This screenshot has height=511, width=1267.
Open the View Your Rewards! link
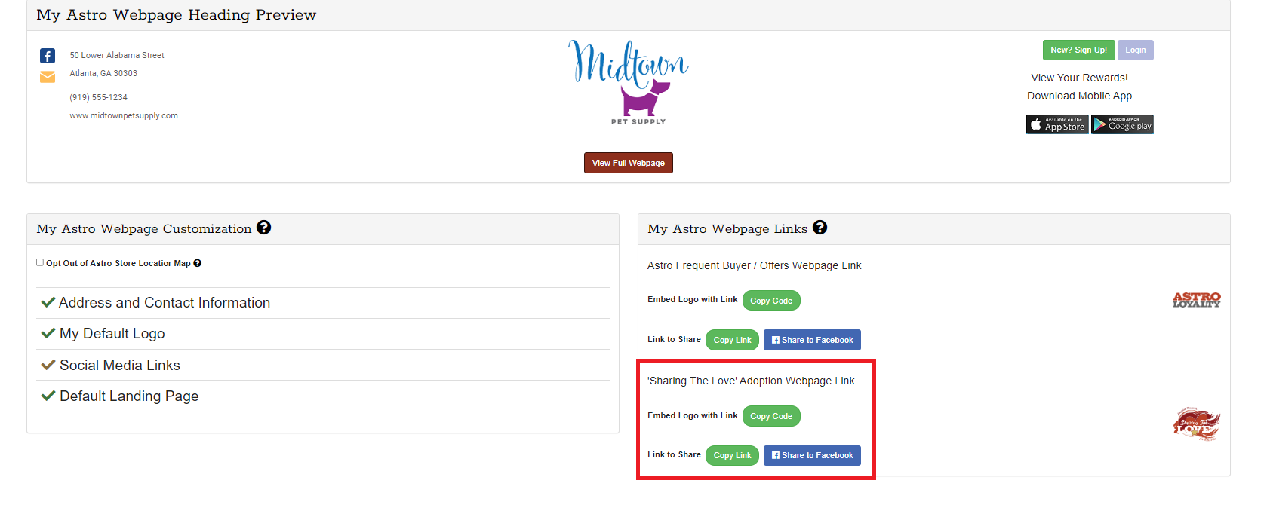point(1079,78)
